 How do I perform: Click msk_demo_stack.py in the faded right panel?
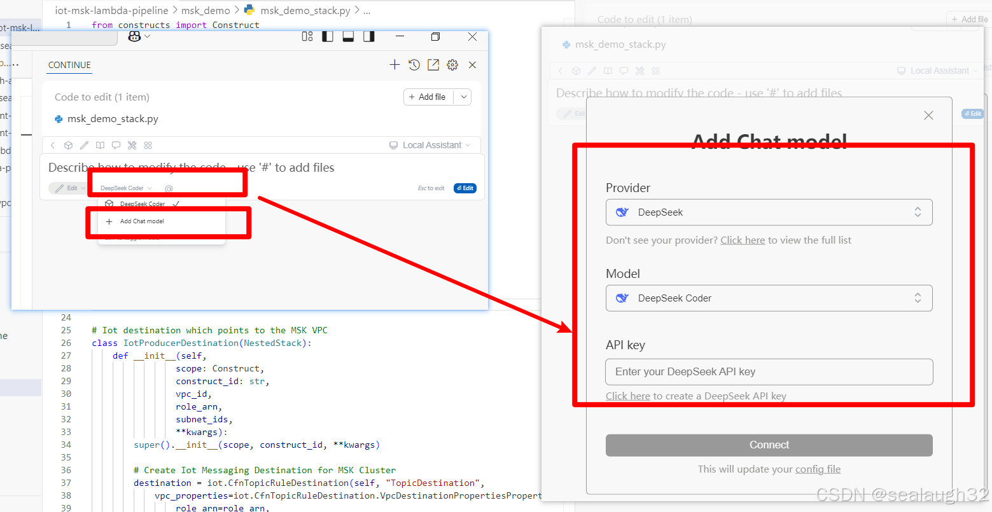click(620, 45)
